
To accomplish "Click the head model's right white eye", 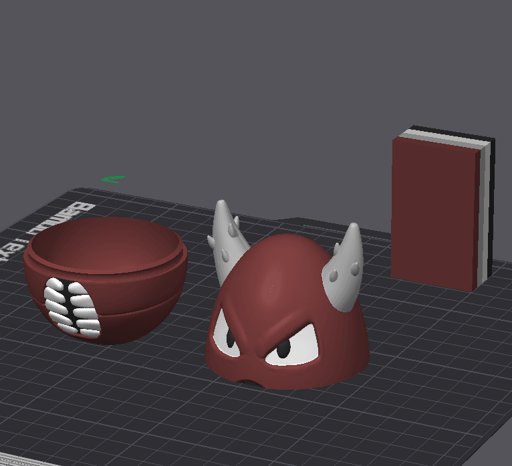I will coord(292,346).
